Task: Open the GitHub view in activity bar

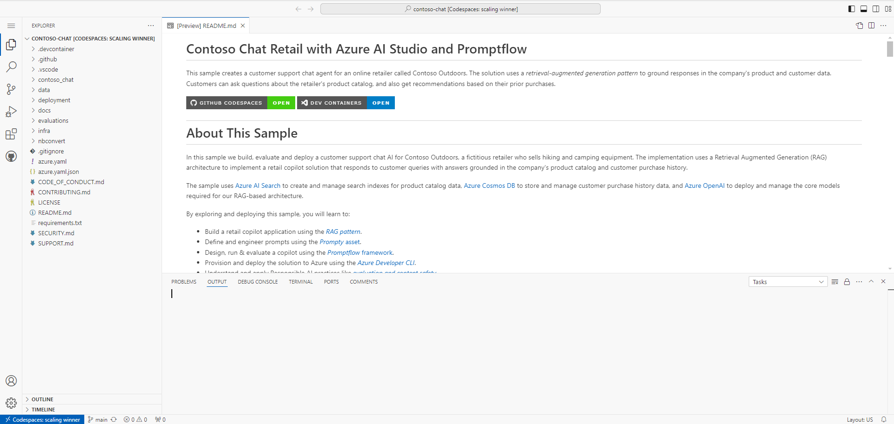Action: pyautogui.click(x=11, y=156)
